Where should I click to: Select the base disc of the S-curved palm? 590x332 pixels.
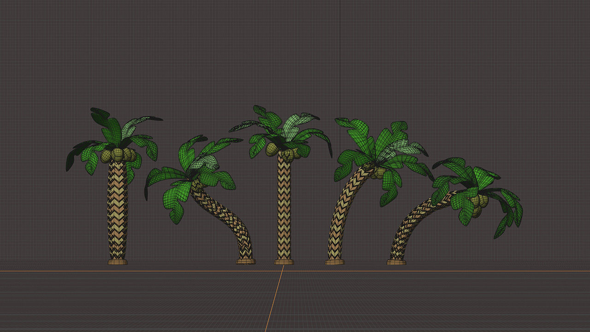pos(246,261)
